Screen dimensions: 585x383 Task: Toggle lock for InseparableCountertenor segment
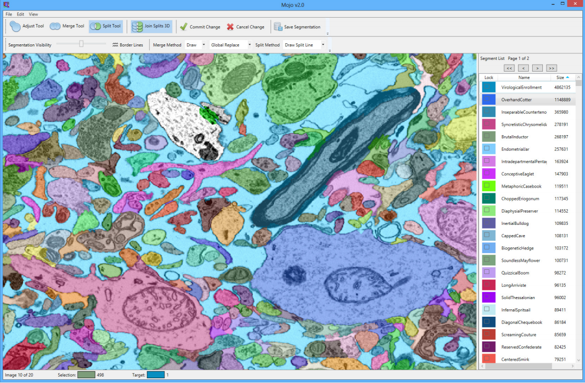(x=487, y=111)
